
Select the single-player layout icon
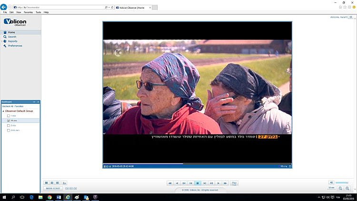tap(47, 183)
